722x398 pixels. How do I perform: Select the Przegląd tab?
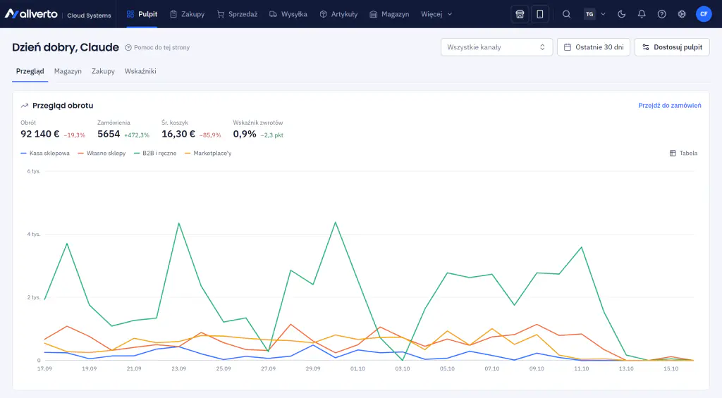[30, 71]
